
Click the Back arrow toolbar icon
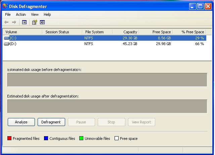[6, 22]
